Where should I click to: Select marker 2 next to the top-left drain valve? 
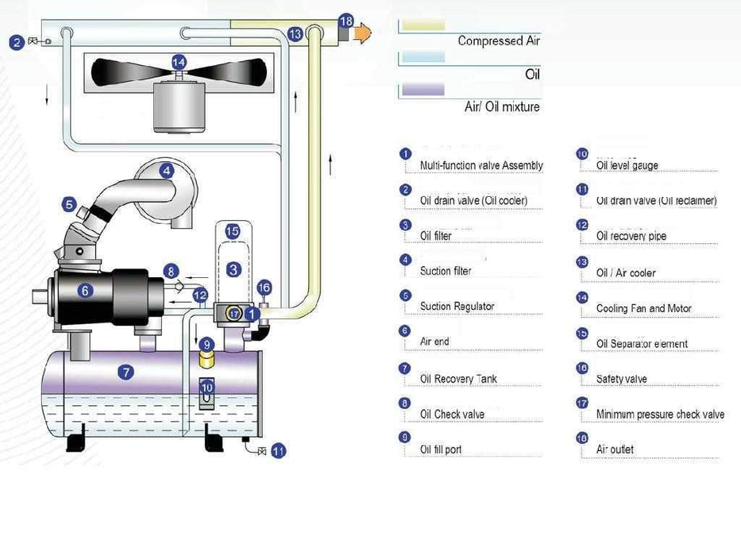(x=17, y=42)
